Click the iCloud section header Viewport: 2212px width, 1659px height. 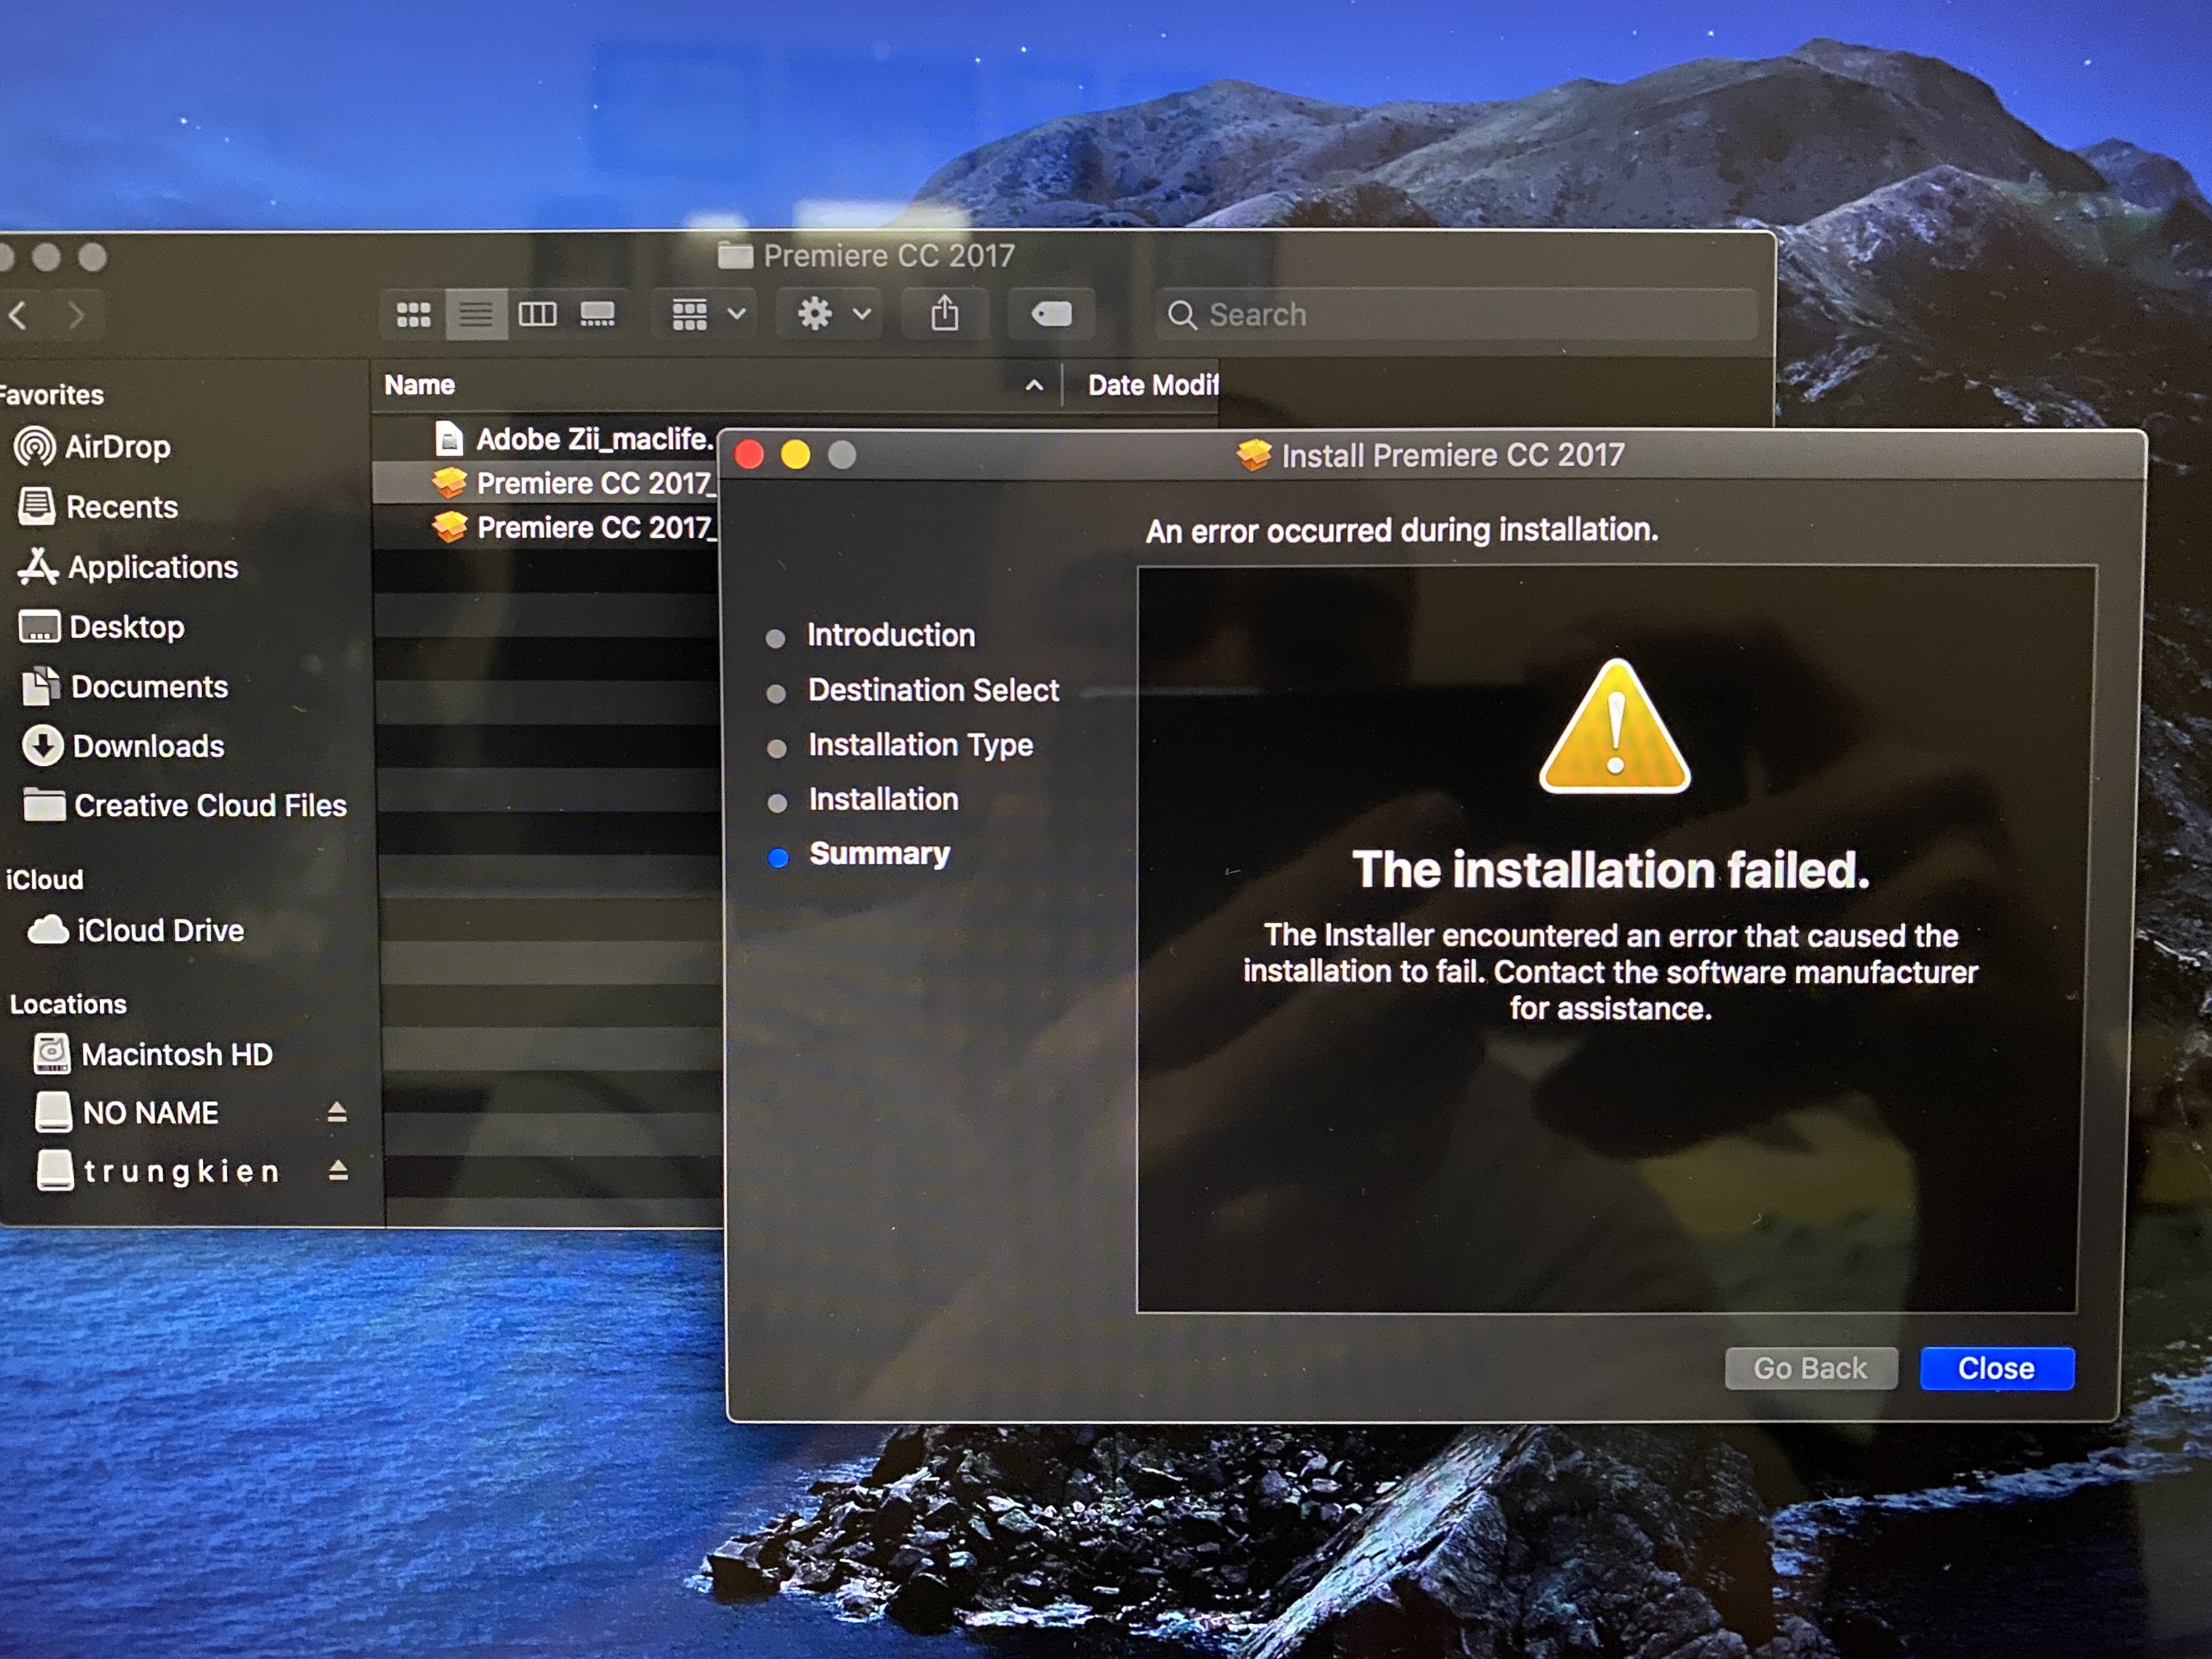pos(45,880)
